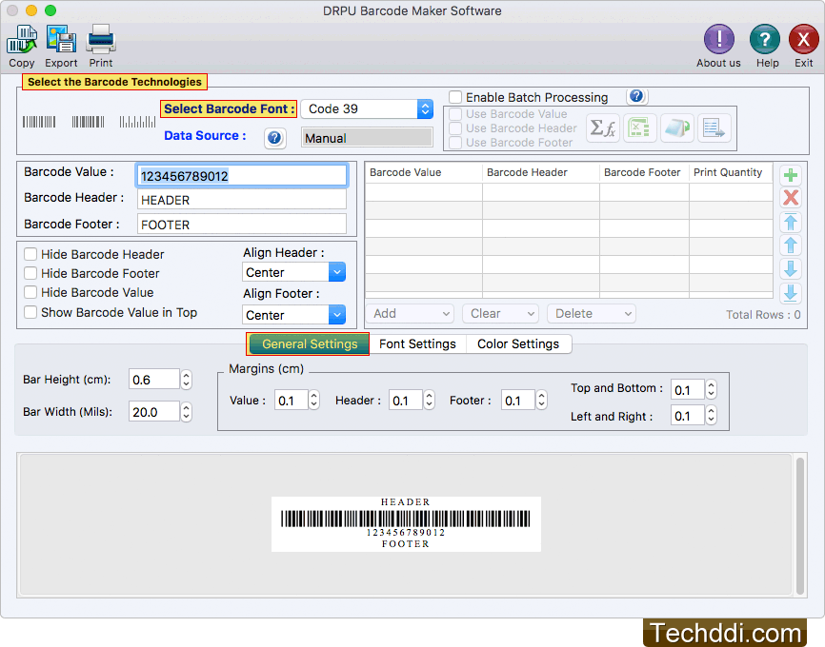Click the Bar Width value field
This screenshot has height=647, width=825.
tap(154, 412)
